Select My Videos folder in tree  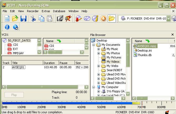pyautogui.click(x=113, y=62)
